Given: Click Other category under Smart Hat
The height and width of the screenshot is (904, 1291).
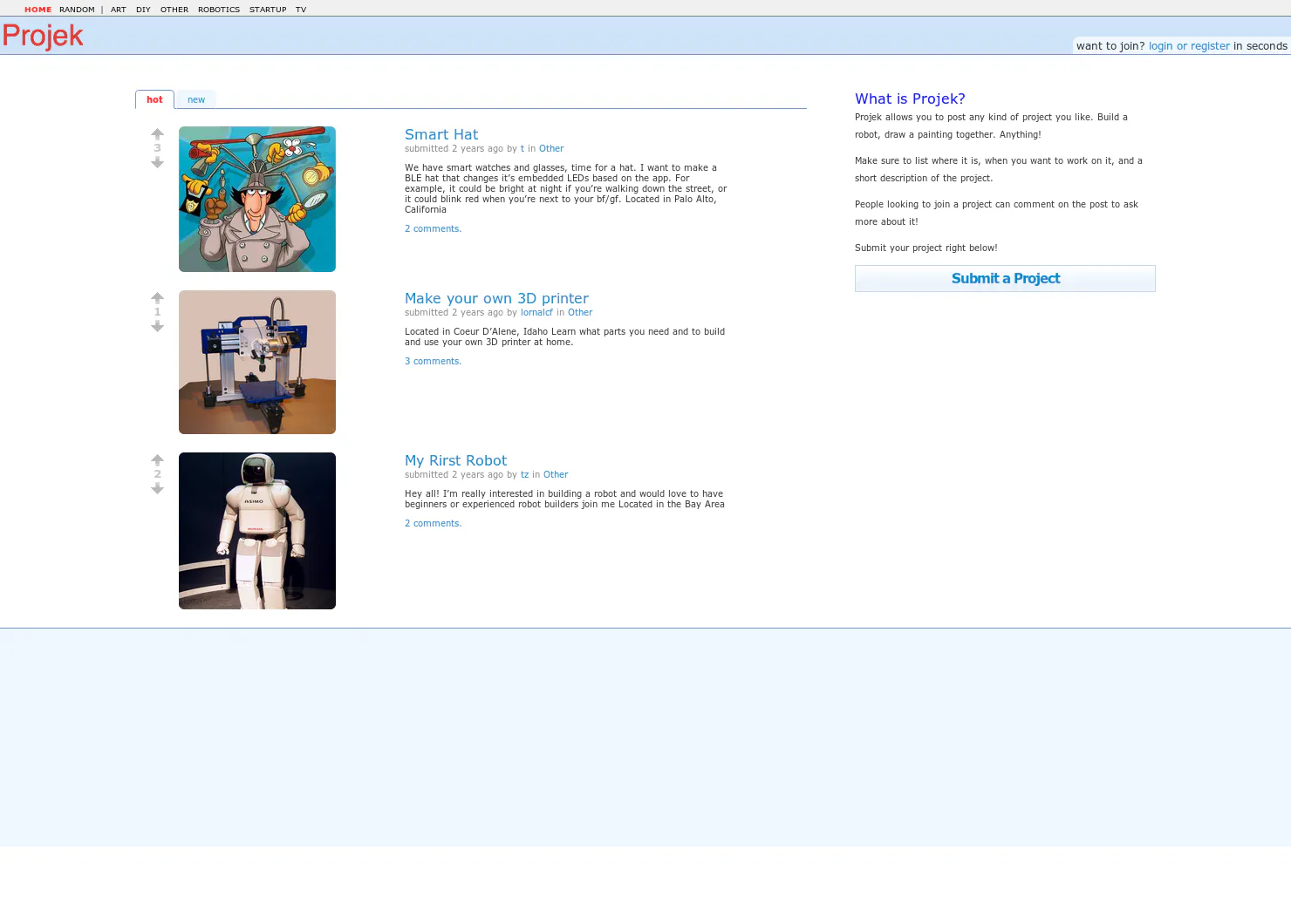Looking at the screenshot, I should (551, 149).
